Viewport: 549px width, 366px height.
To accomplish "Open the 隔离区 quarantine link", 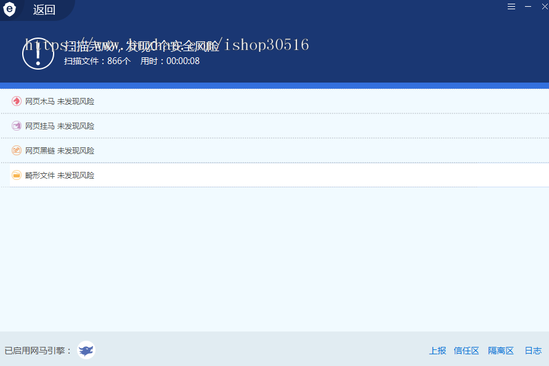I will click(x=501, y=351).
